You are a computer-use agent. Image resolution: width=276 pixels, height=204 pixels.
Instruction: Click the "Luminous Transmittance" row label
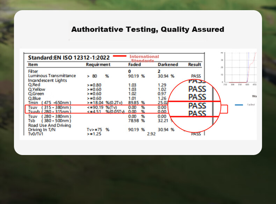(52, 76)
